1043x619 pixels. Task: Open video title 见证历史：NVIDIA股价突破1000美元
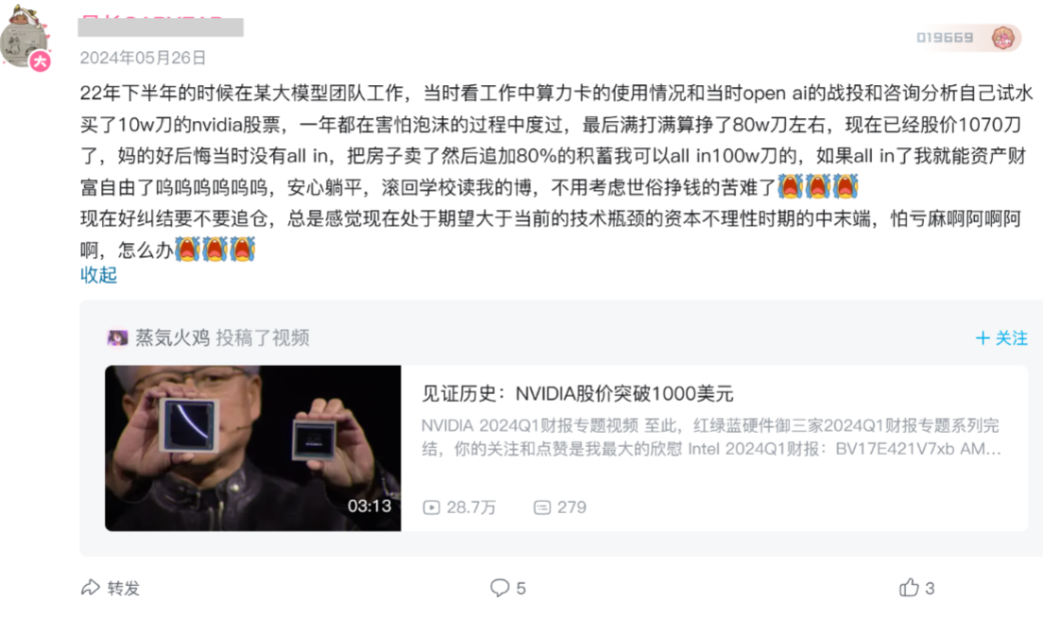click(577, 394)
